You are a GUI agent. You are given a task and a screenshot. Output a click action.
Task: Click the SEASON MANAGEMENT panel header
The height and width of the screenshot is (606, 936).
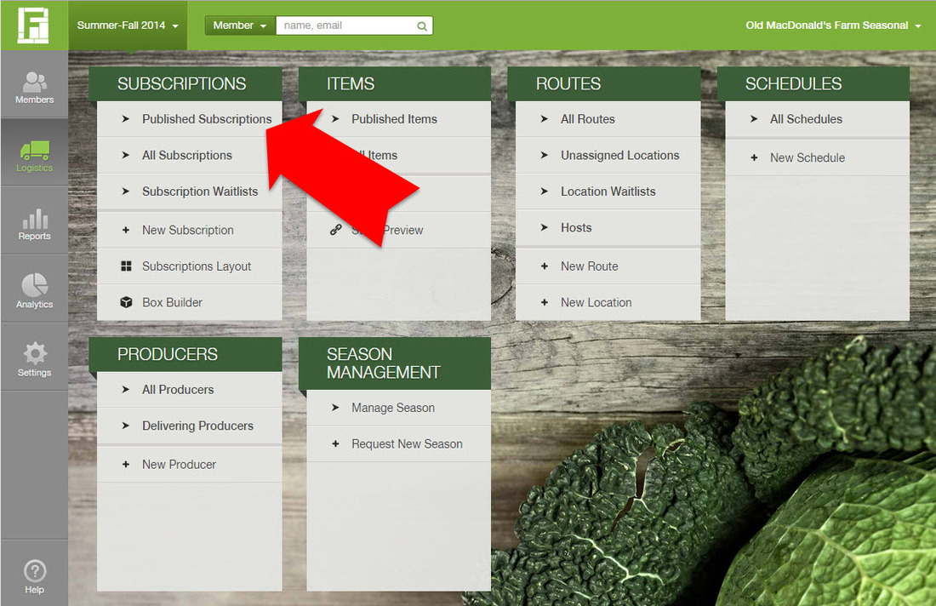(395, 363)
